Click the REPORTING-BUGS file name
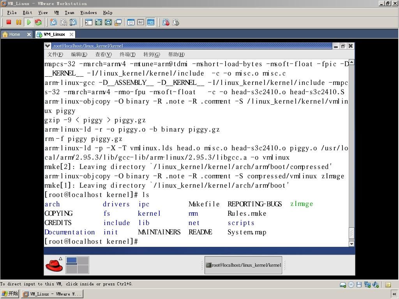 (254, 204)
